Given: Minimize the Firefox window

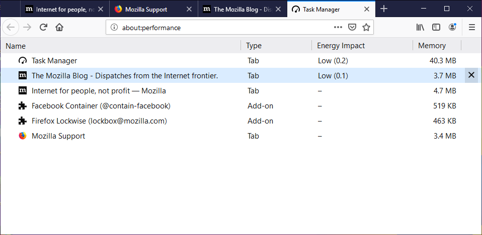Looking at the screenshot, I should click(424, 9).
